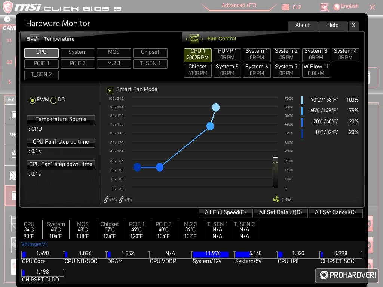Screen dimensions: 383x287
Task: Click the System/5V 5.140 voltage bar
Action: pyautogui.click(x=255, y=254)
